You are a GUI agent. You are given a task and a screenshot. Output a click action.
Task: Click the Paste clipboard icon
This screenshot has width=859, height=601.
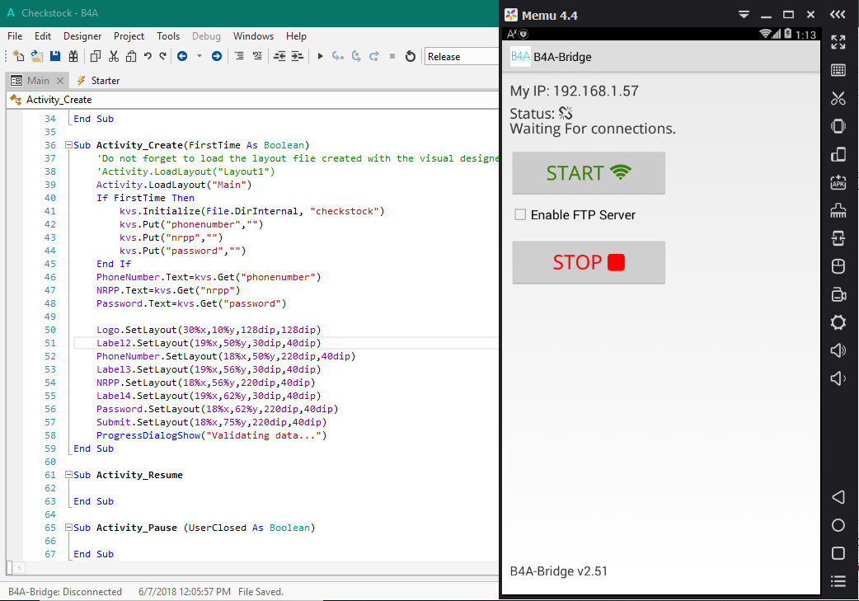point(131,56)
